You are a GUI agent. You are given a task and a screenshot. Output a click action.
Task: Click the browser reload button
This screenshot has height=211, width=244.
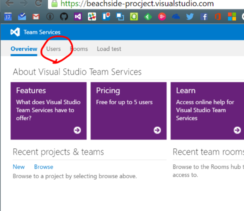(38, 3)
